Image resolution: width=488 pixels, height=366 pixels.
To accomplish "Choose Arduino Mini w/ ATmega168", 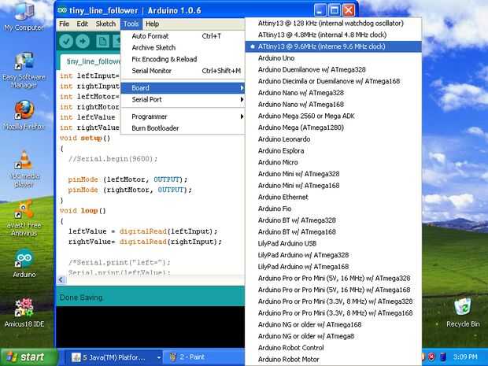I will tap(333, 186).
